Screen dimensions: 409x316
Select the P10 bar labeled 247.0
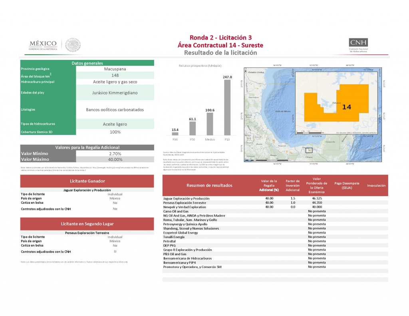[227, 107]
